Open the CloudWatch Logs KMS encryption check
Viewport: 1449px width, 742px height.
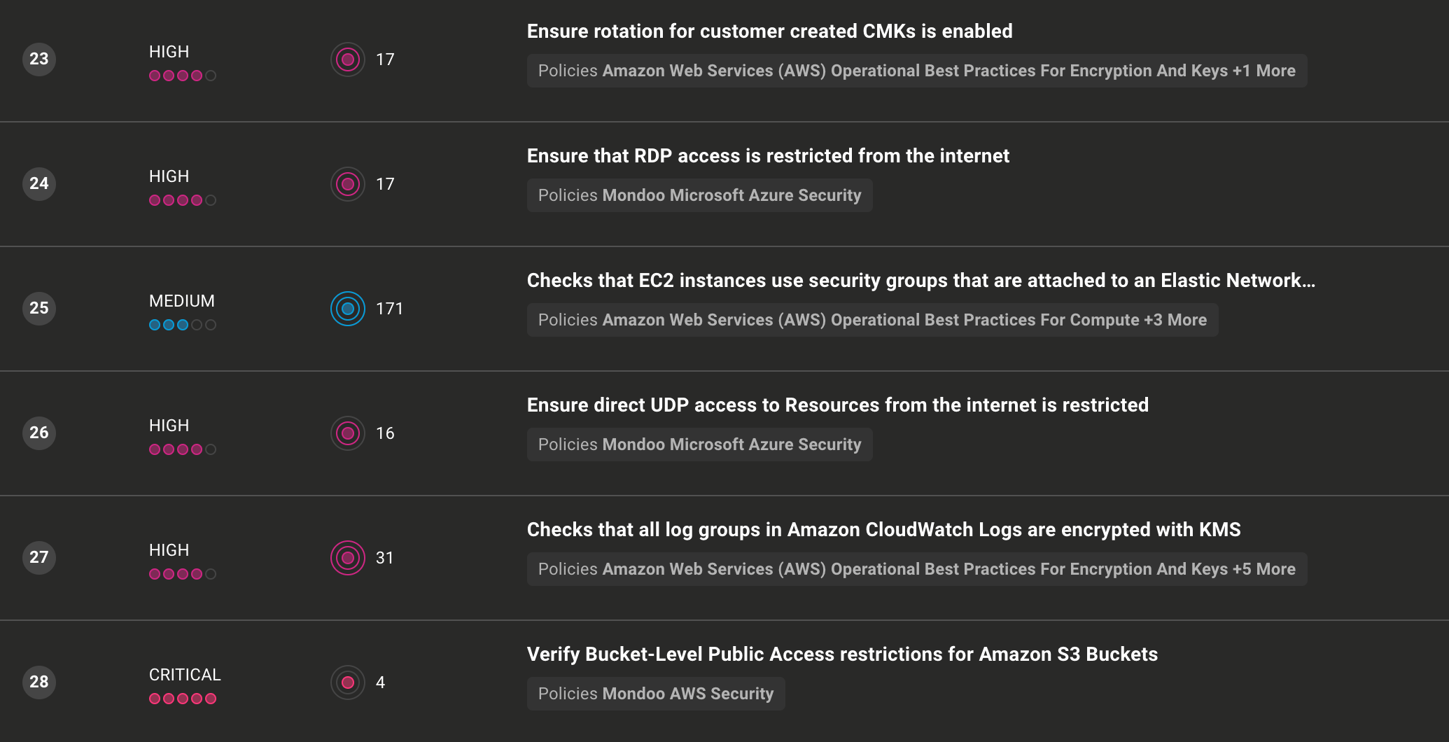tap(883, 530)
